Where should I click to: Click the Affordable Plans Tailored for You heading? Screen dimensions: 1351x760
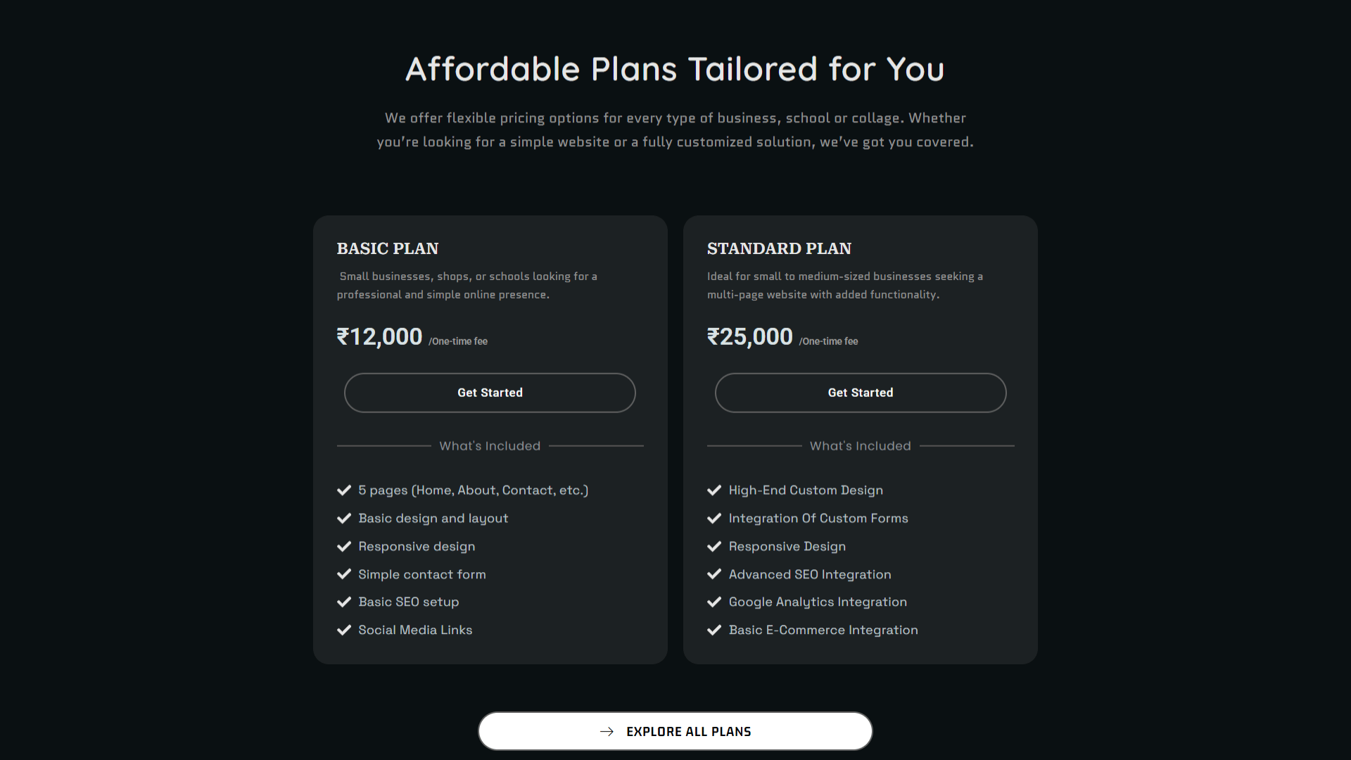(675, 69)
